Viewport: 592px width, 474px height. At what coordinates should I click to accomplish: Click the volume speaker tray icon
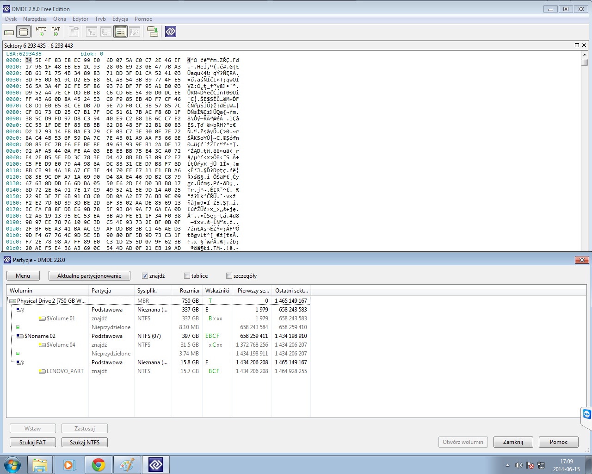tap(519, 465)
